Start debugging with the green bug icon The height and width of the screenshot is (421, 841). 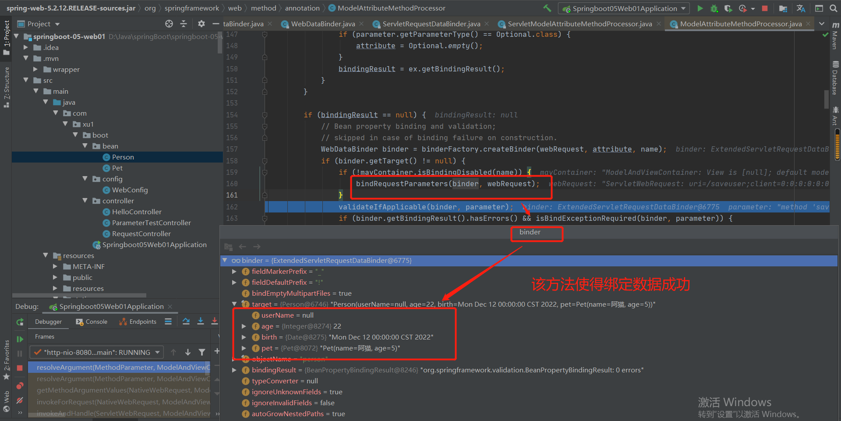(x=714, y=8)
